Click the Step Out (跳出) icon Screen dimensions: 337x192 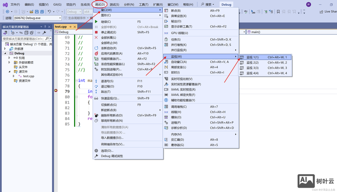(x=96, y=92)
